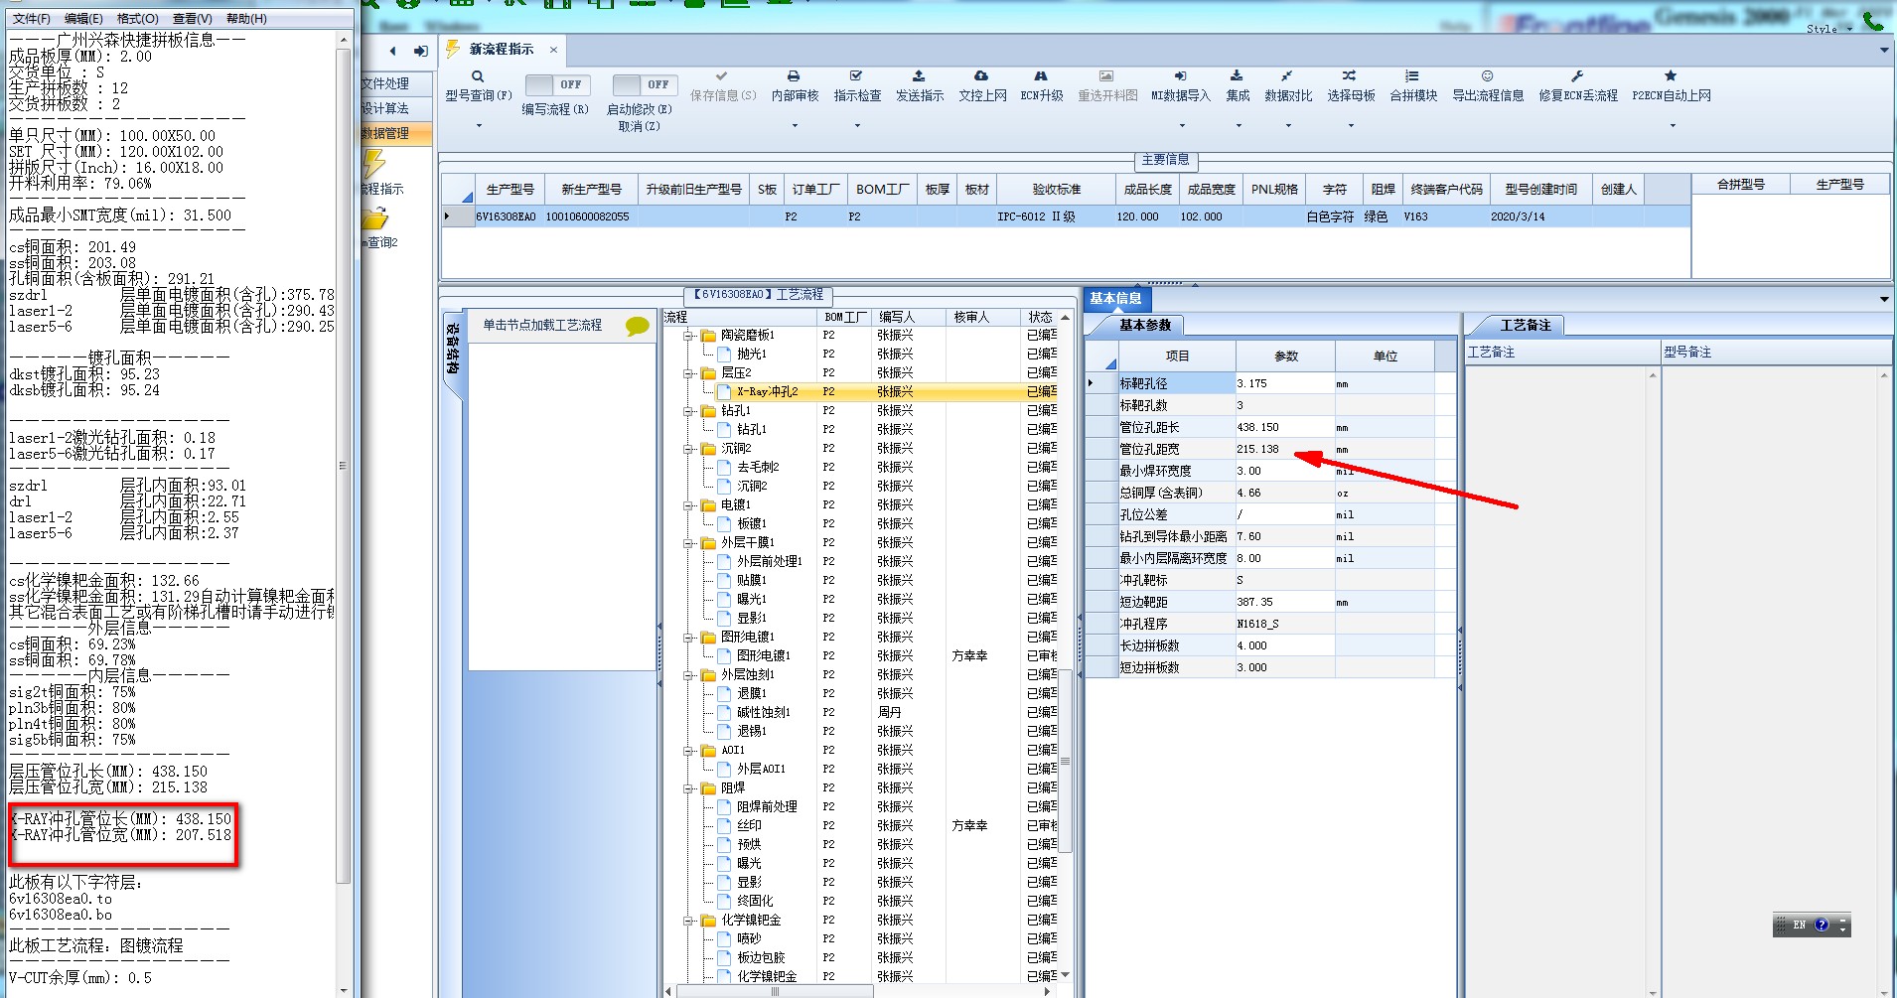Click the 验收标准 column header
The height and width of the screenshot is (998, 1897).
[1056, 189]
